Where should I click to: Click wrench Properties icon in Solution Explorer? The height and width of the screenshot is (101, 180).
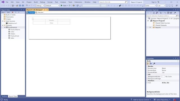175,13
